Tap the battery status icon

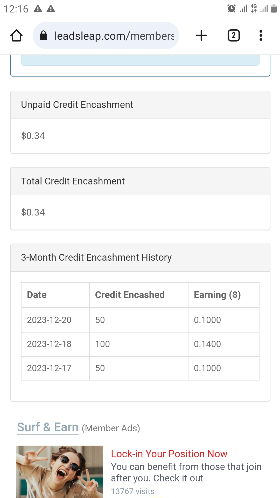click(274, 9)
